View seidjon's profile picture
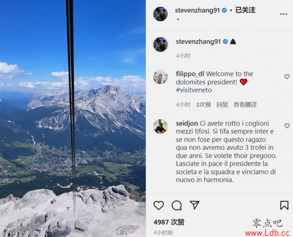 pos(160,126)
